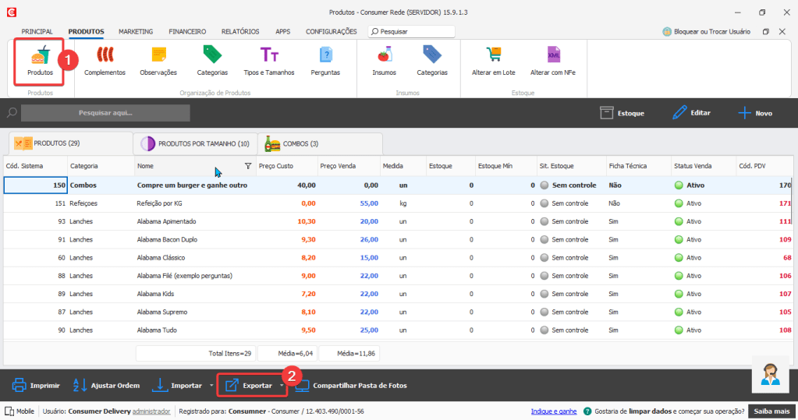Expand the Exportar dropdown arrow

281,386
